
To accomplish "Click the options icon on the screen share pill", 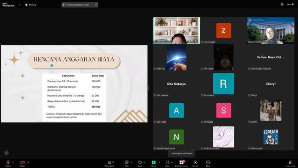I will coord(96,5).
